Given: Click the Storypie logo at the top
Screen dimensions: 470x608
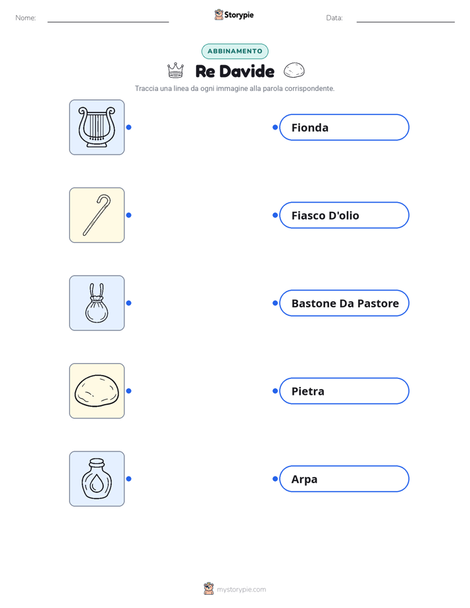Looking at the screenshot, I should tap(234, 14).
